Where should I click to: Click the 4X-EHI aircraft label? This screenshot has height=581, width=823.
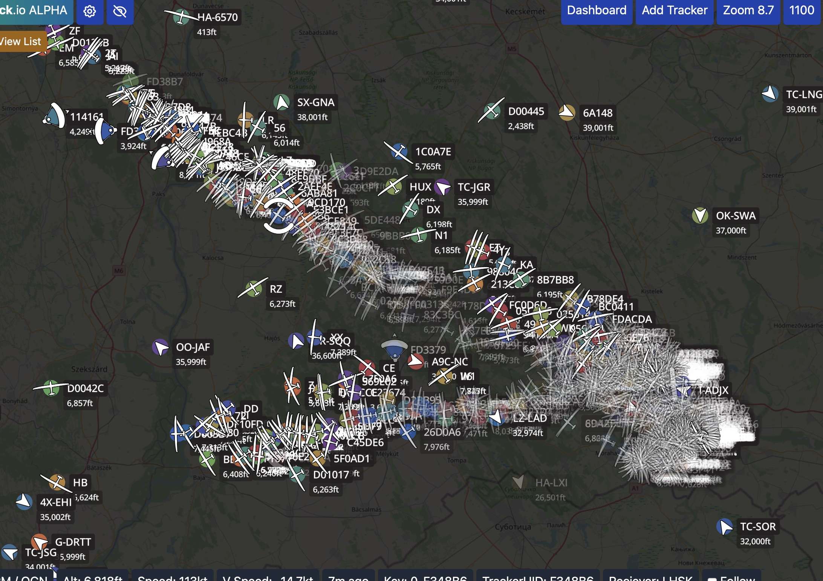56,502
